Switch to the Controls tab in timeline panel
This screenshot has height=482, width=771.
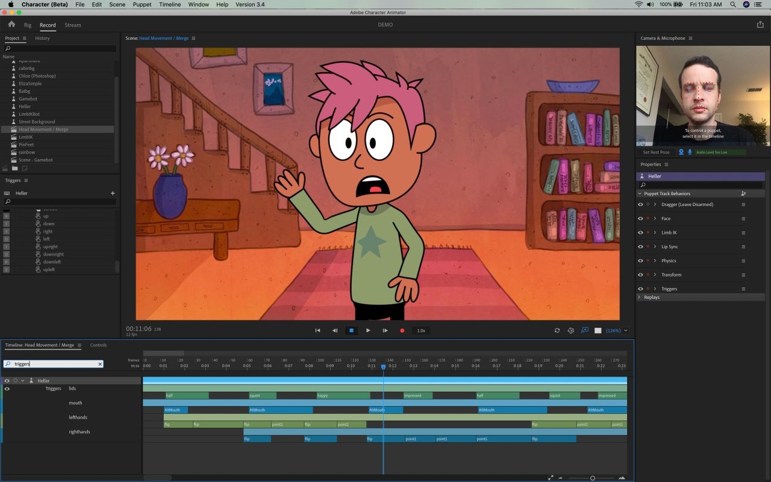pos(98,345)
